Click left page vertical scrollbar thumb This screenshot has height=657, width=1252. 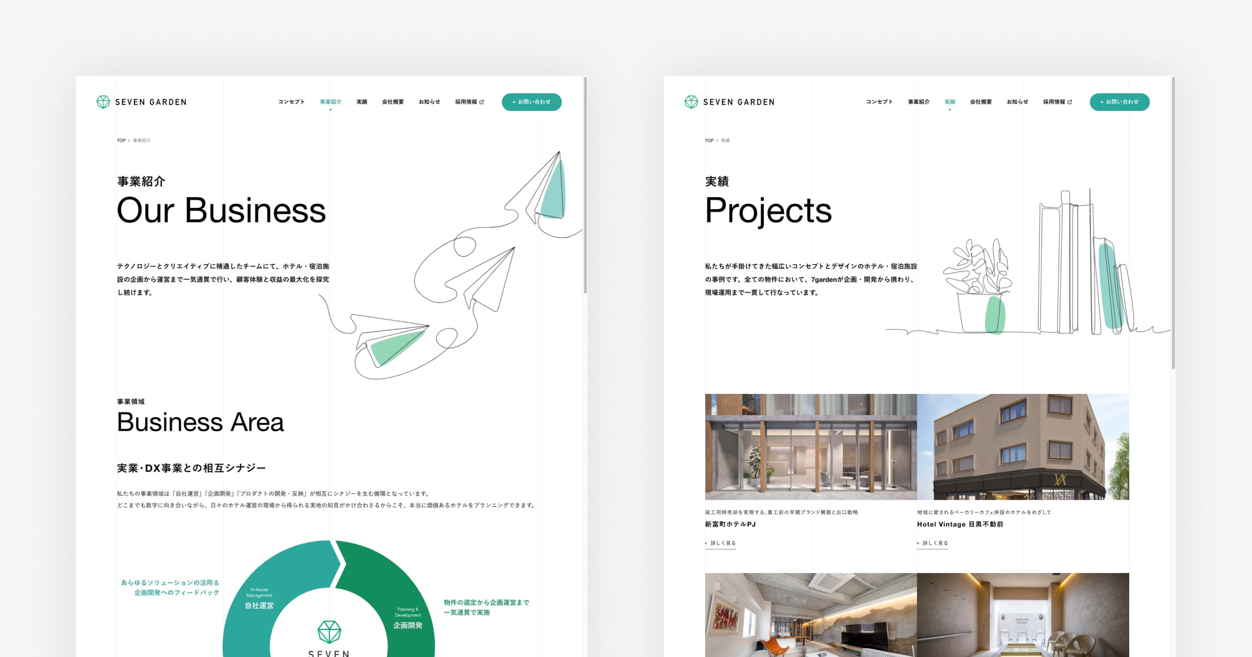coord(585,185)
